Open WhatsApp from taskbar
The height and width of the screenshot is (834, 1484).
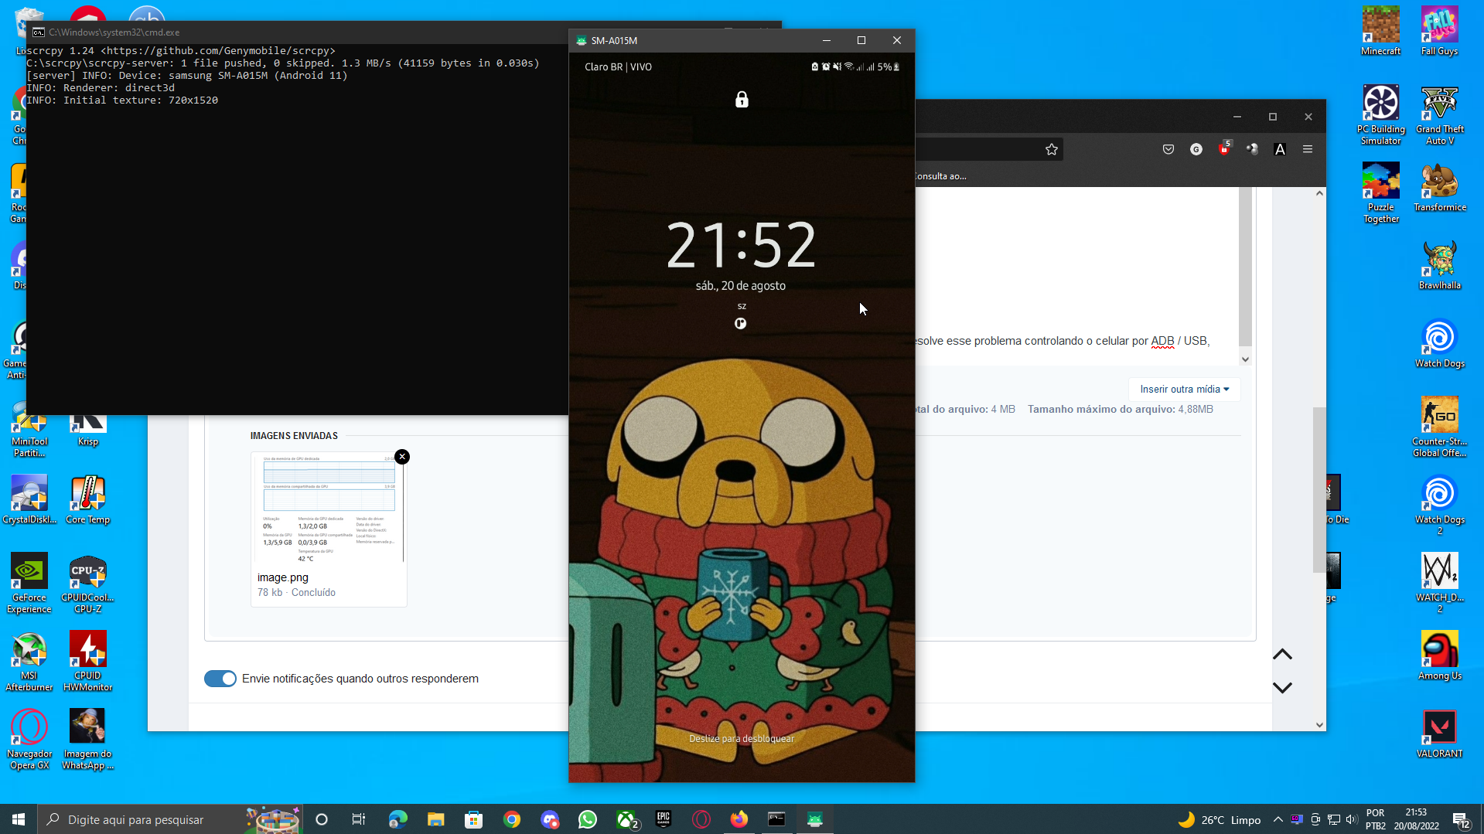point(588,819)
